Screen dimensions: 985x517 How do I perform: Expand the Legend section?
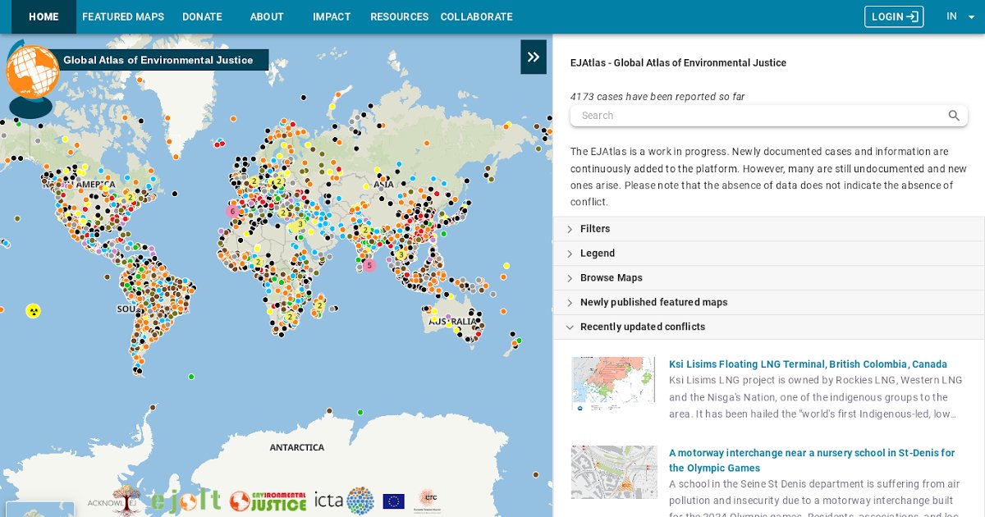pos(768,254)
